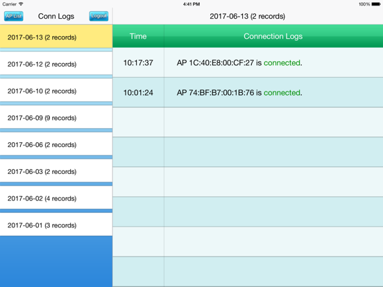
Task: Open the 2017-06-09 (9 records) log
Action: [x=56, y=118]
